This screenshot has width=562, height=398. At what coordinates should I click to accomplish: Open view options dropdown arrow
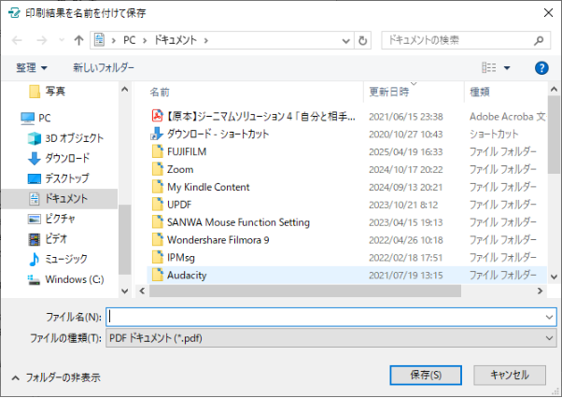[x=507, y=68]
